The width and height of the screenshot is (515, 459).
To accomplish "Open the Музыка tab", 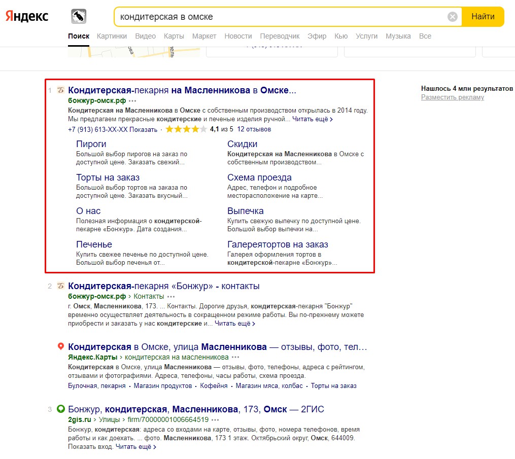I will tap(398, 36).
